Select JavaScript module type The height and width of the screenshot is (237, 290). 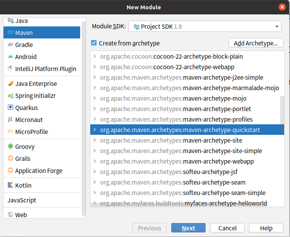(42, 200)
